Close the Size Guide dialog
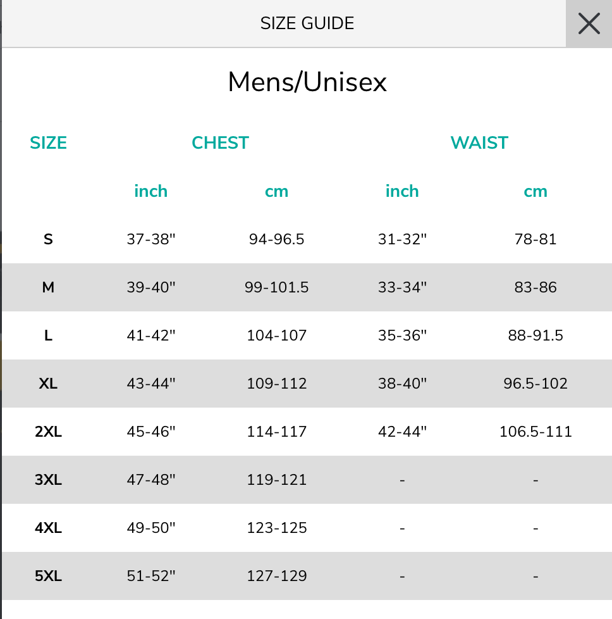Screen dimensions: 612x619 589,23
